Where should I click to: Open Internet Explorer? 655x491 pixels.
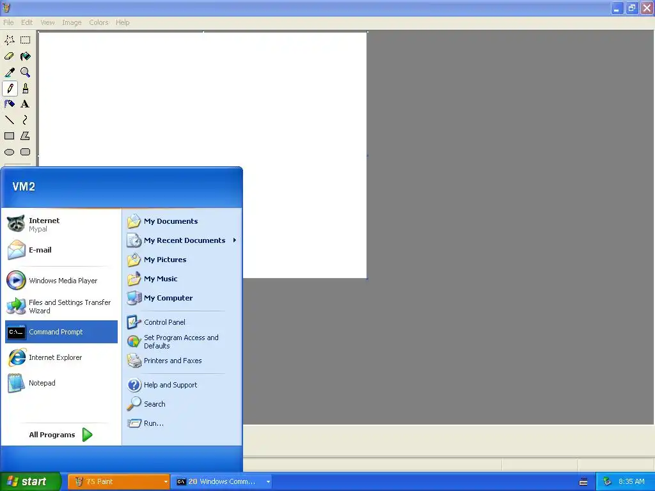click(61, 357)
